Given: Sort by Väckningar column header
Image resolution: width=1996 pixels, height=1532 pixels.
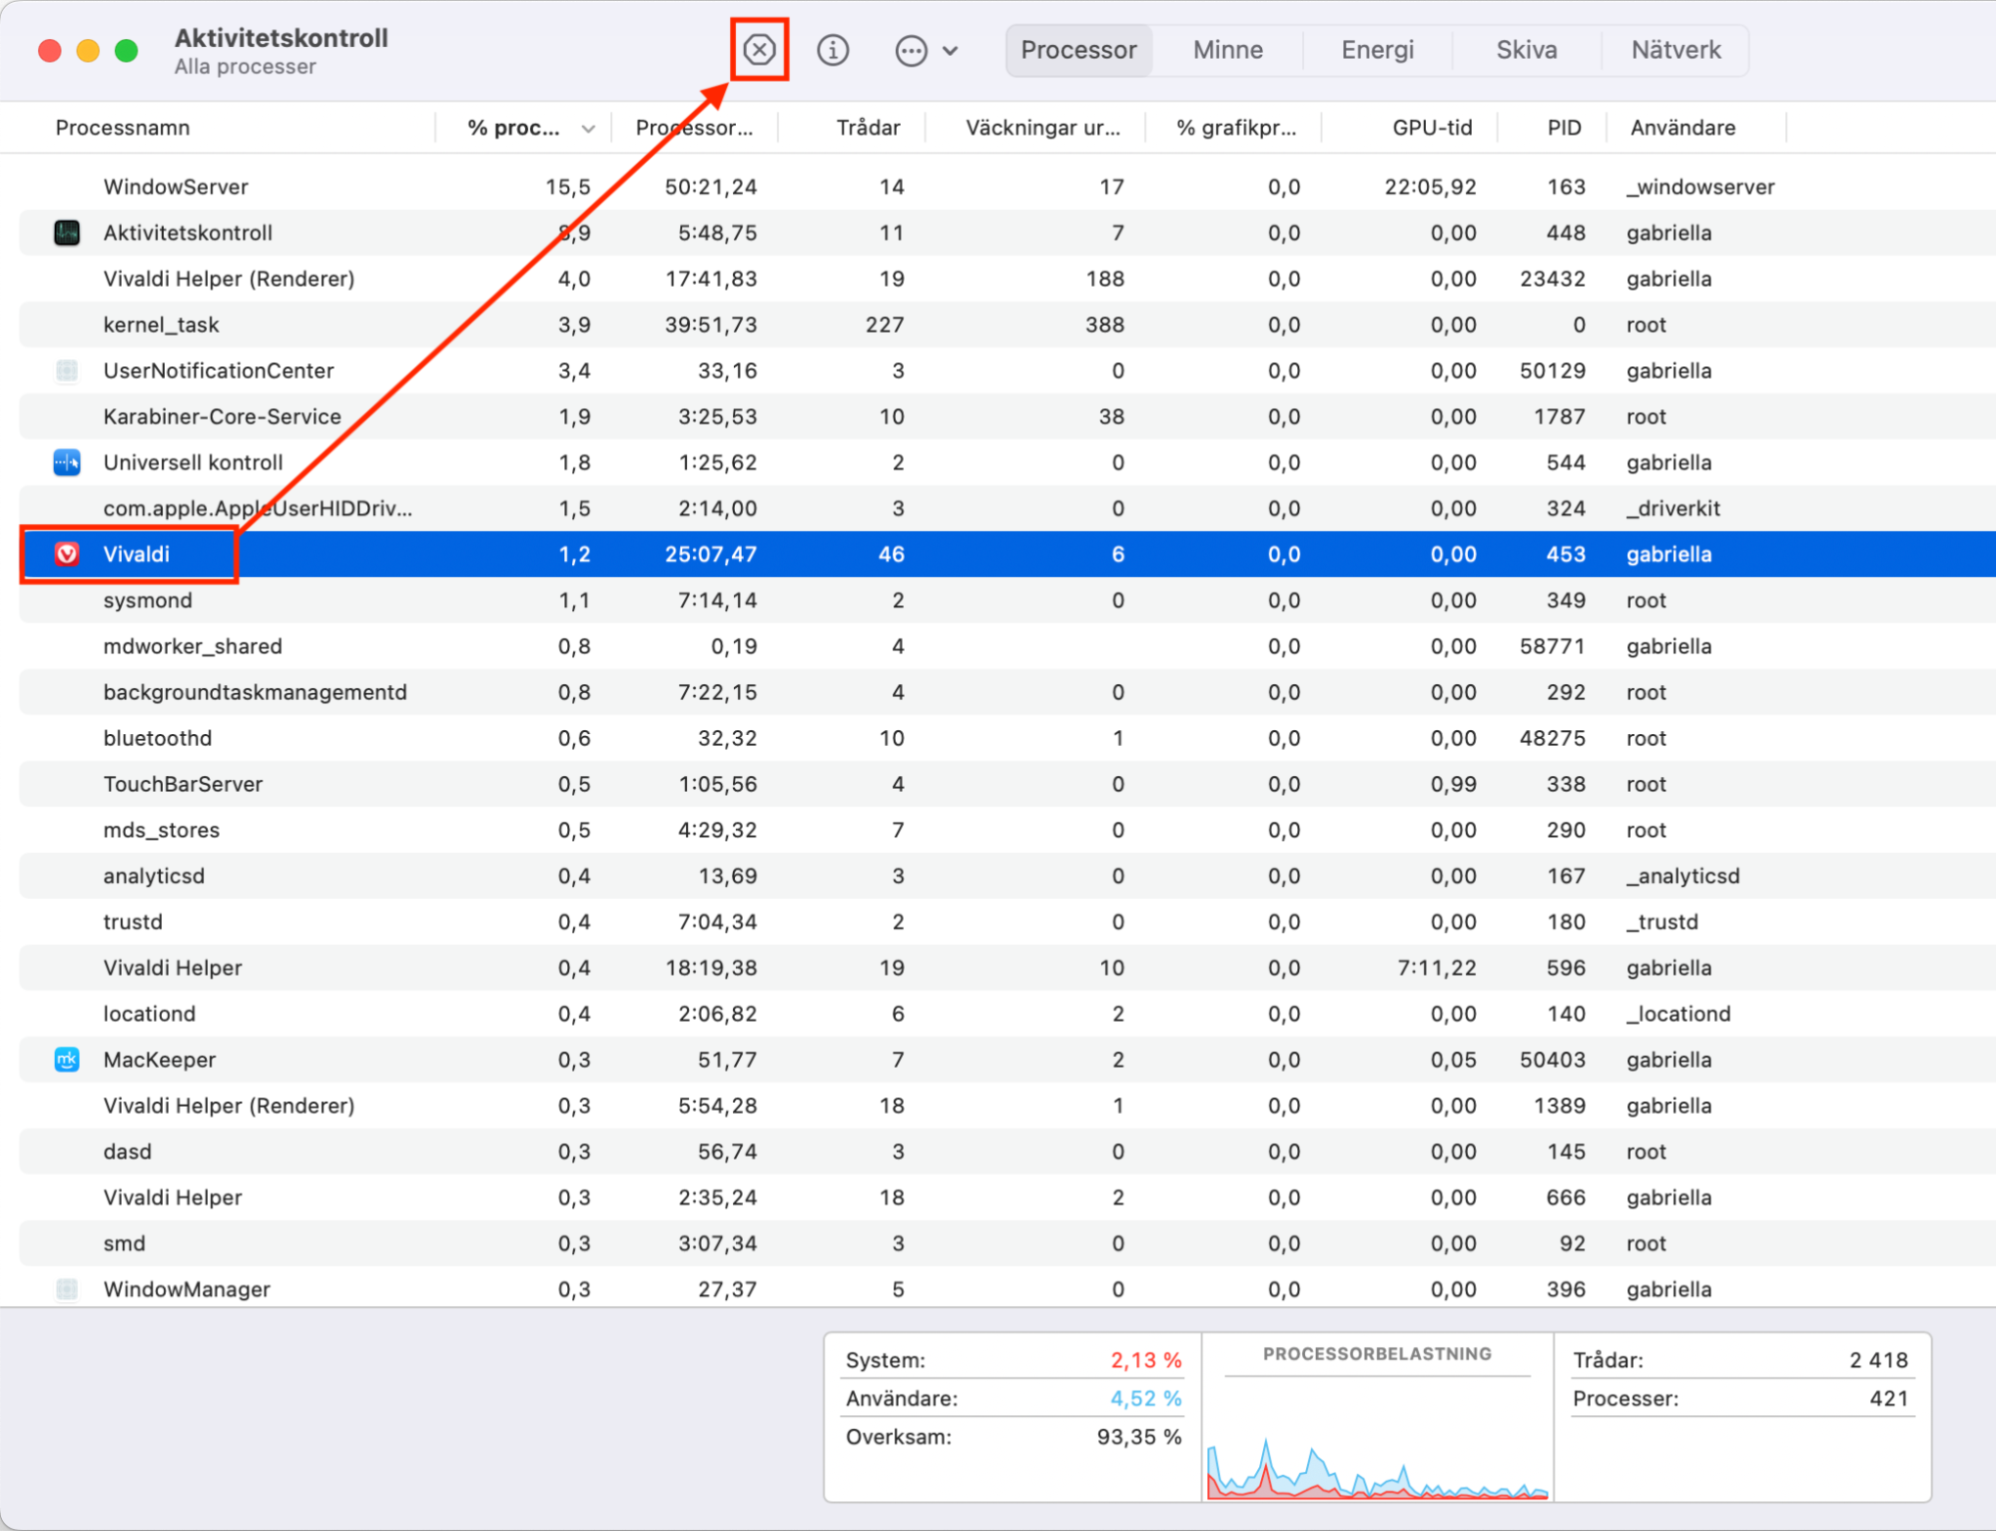Looking at the screenshot, I should point(1042,128).
